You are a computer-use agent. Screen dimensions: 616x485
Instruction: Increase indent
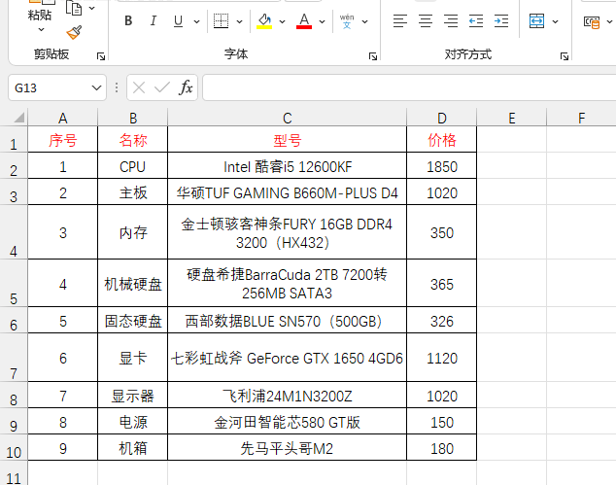[501, 20]
